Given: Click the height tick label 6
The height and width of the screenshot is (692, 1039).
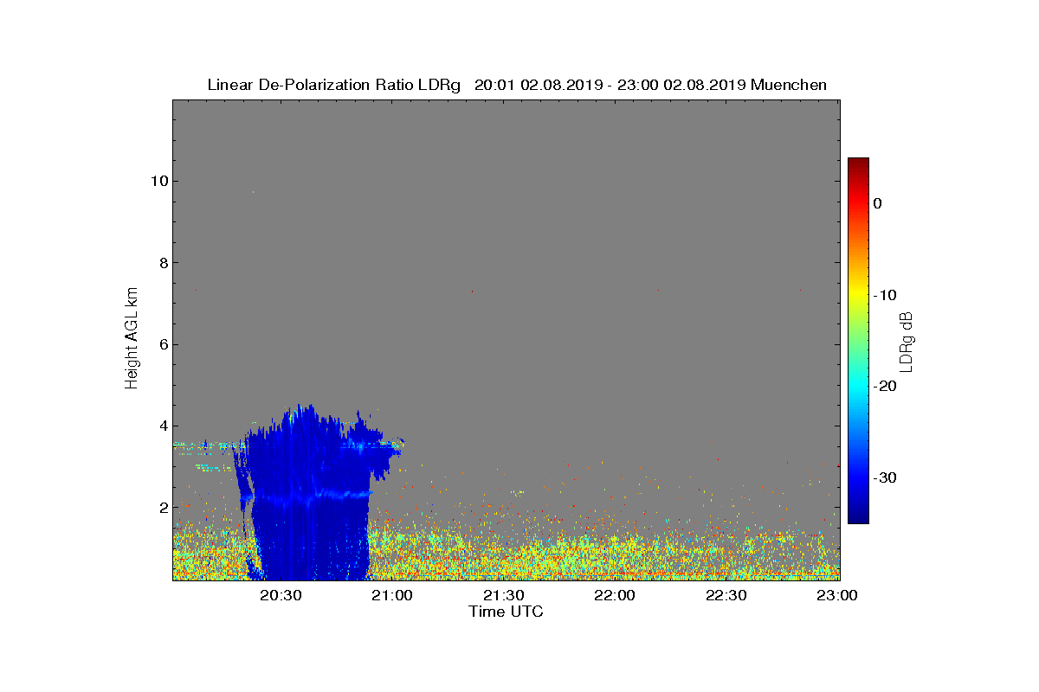Looking at the screenshot, I should pos(162,344).
